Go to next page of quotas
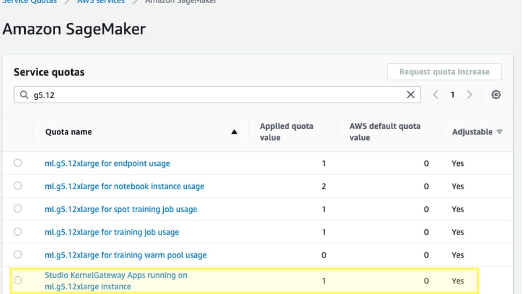 click(x=469, y=95)
